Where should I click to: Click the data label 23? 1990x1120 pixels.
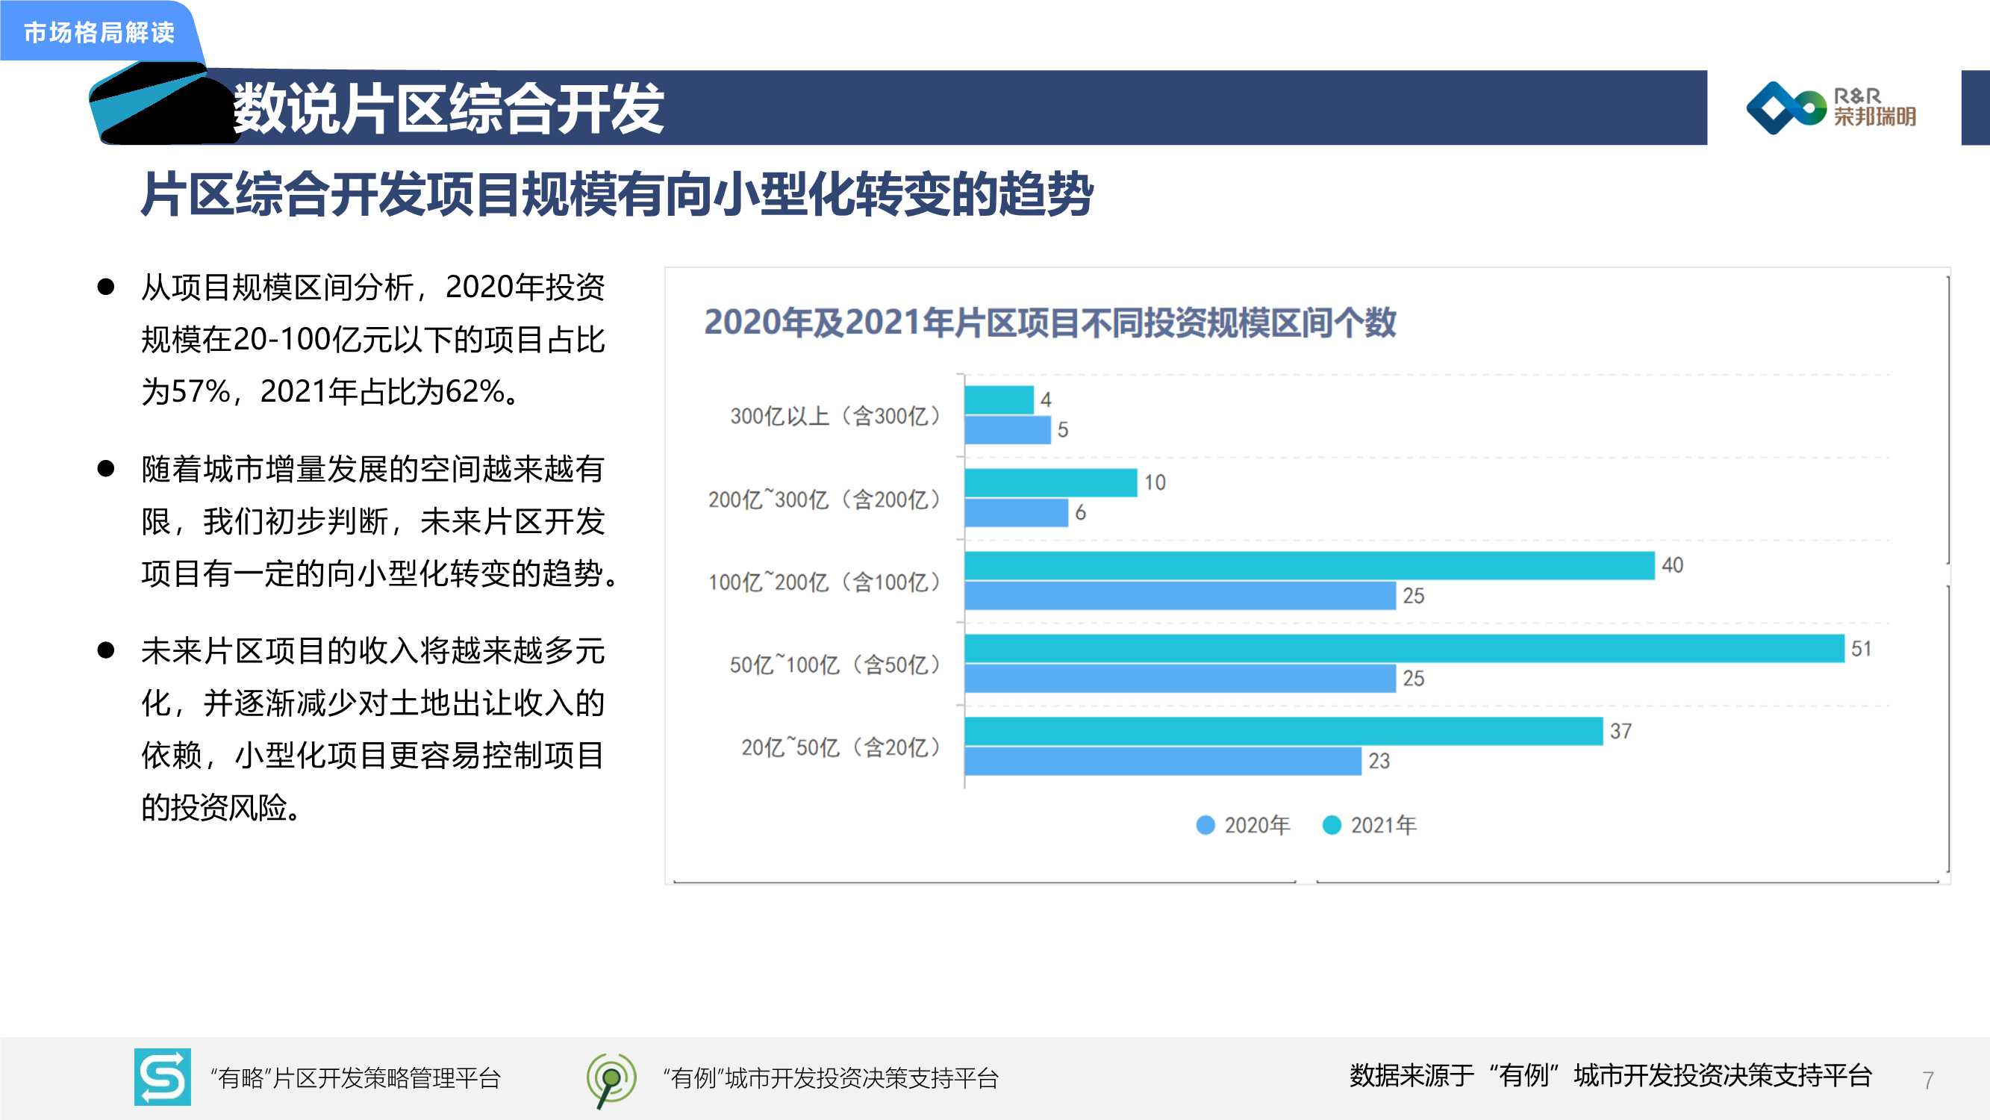1379,762
